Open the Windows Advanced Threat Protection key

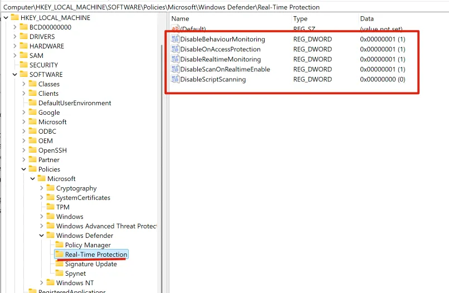pos(106,226)
